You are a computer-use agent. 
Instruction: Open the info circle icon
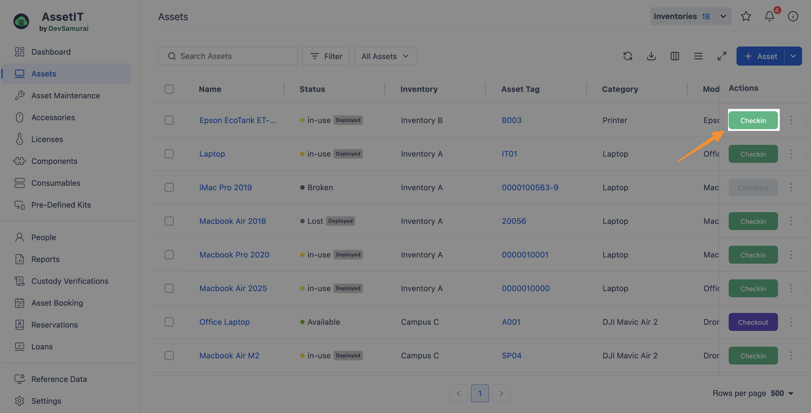[x=793, y=16]
